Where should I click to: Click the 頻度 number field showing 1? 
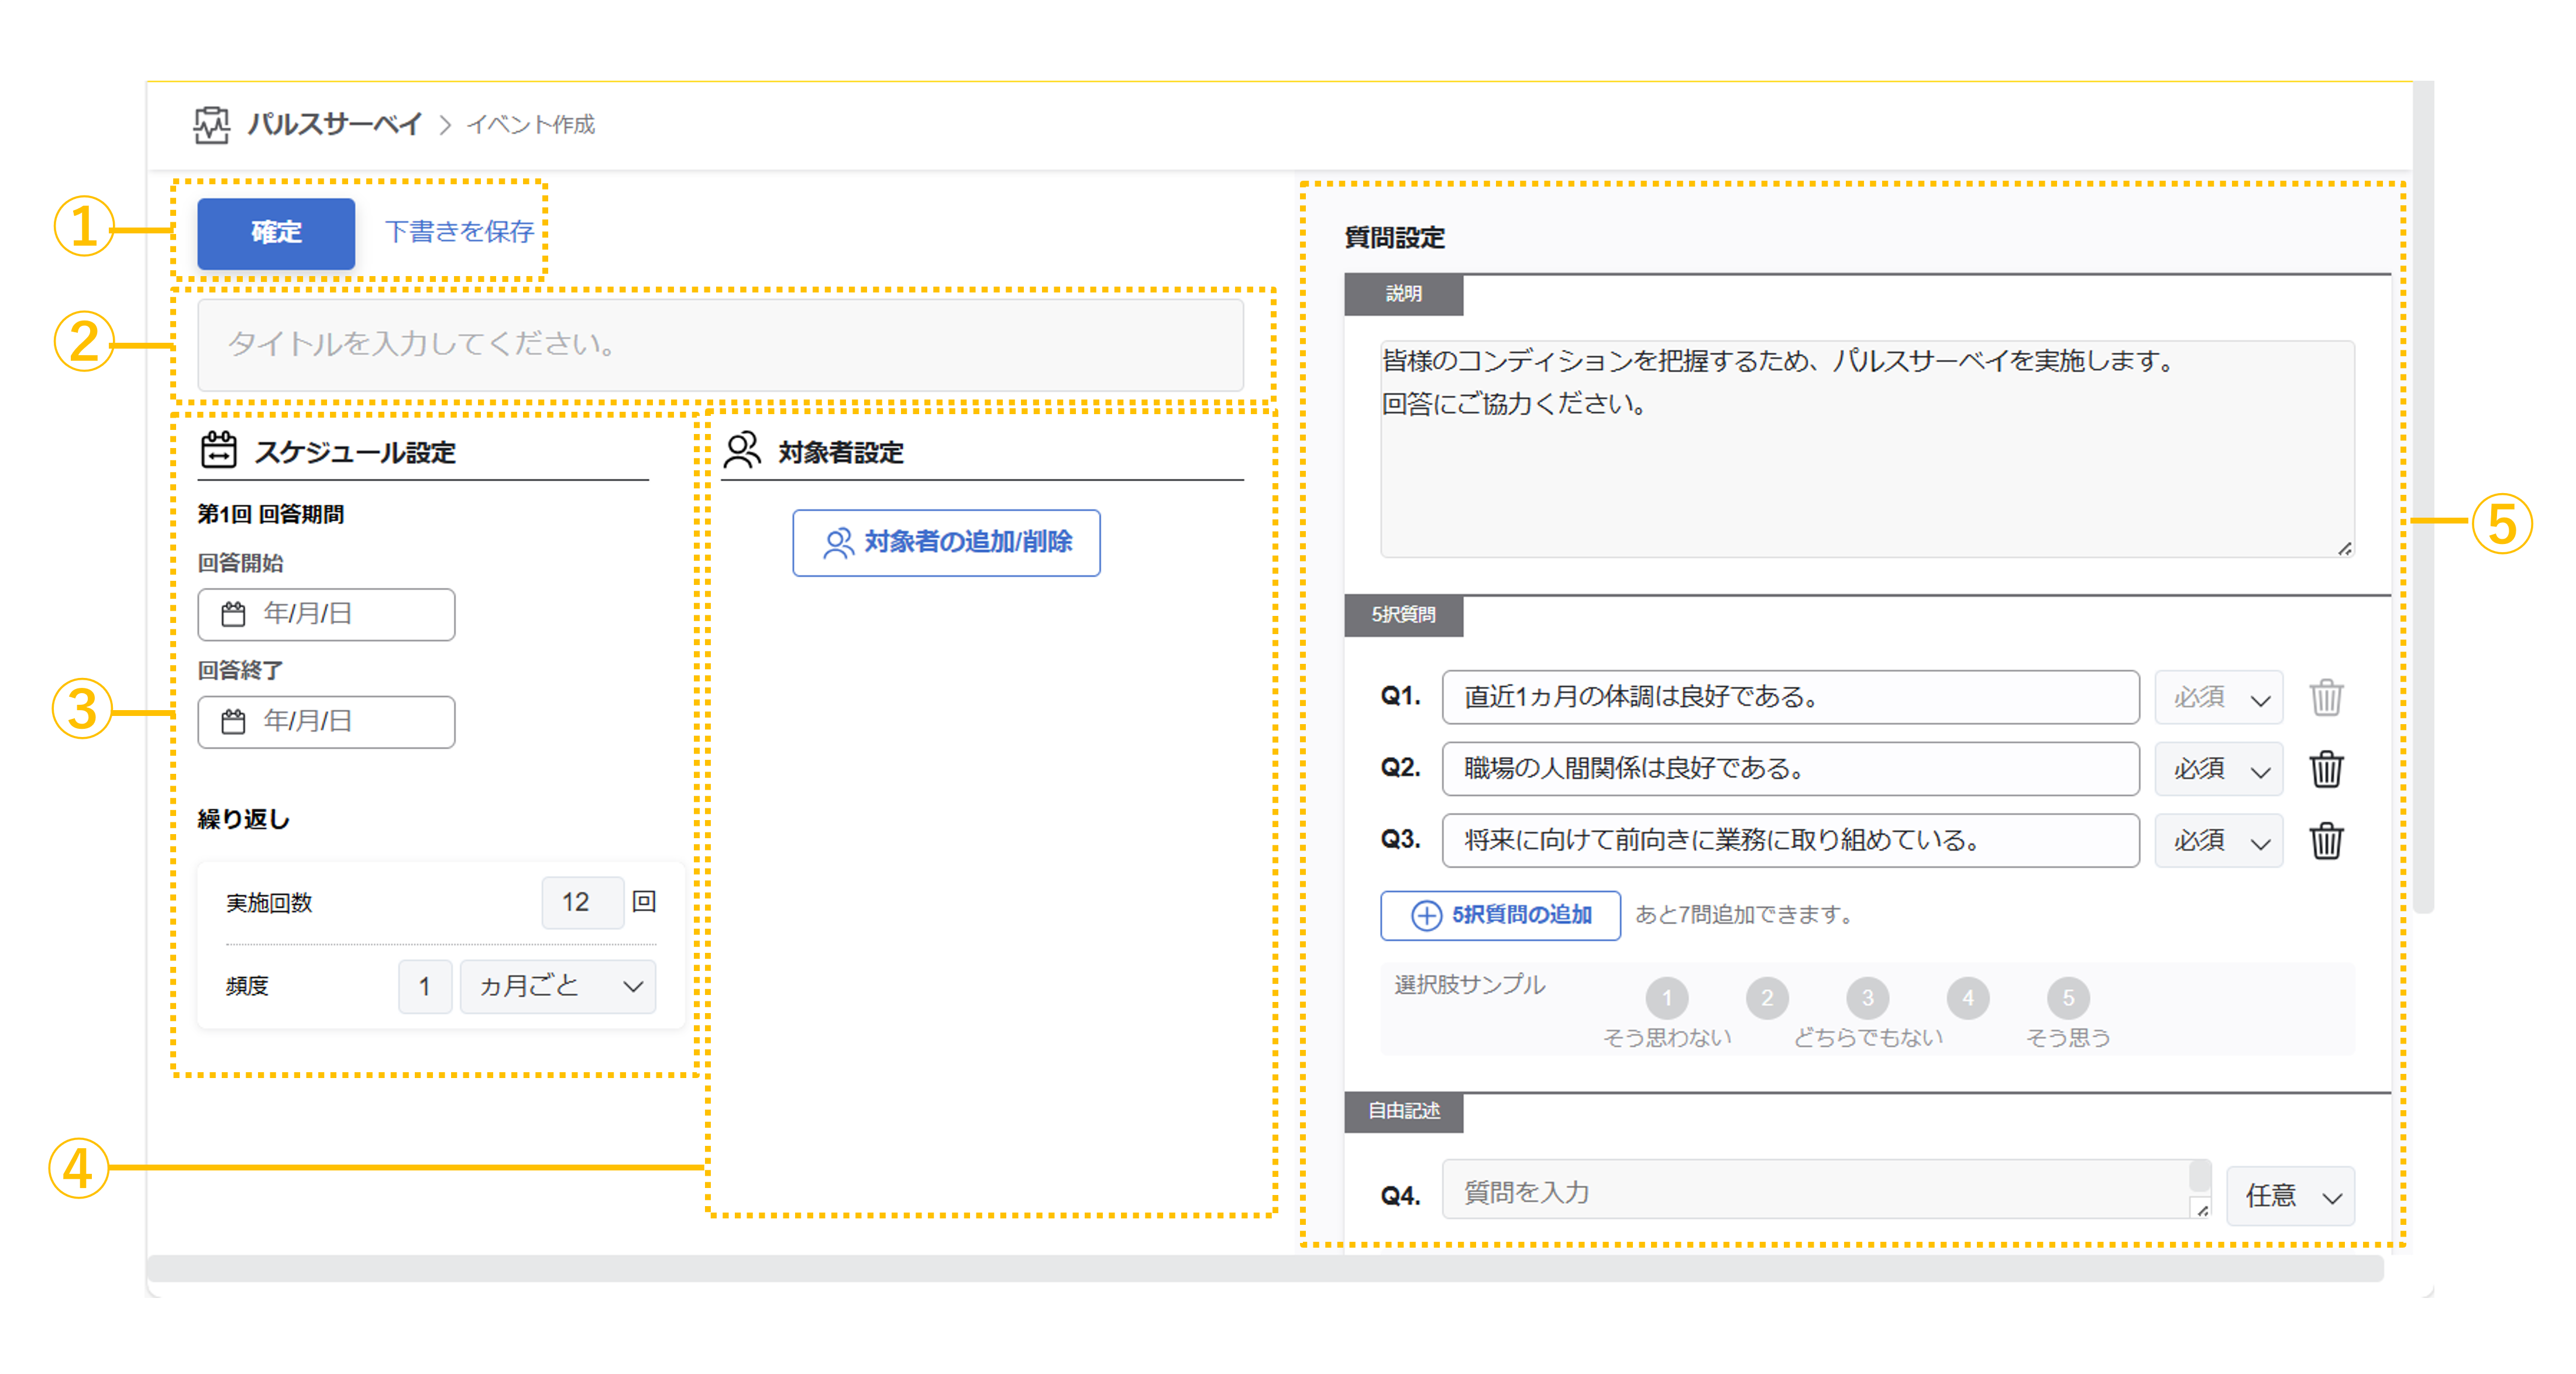pos(425,987)
